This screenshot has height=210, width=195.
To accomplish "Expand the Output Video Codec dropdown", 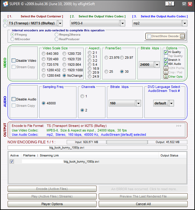I will (122, 23).
